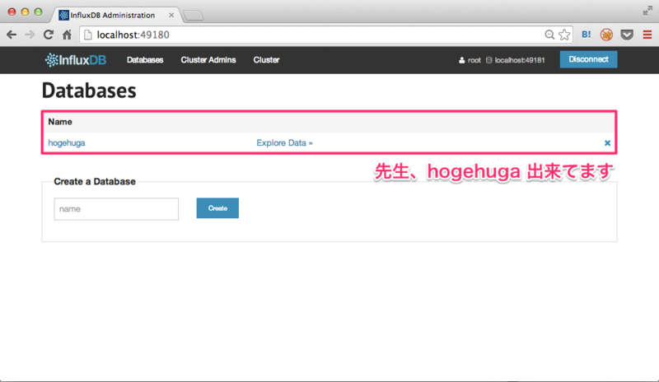
Task: Open the Cluster Admins page
Action: 208,60
